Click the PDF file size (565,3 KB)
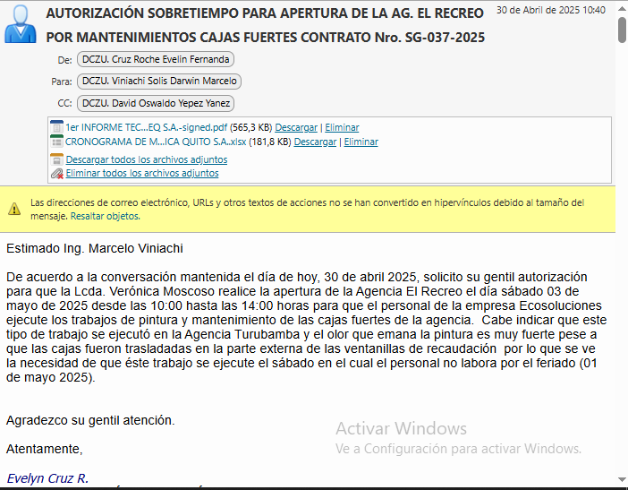 tap(250, 127)
